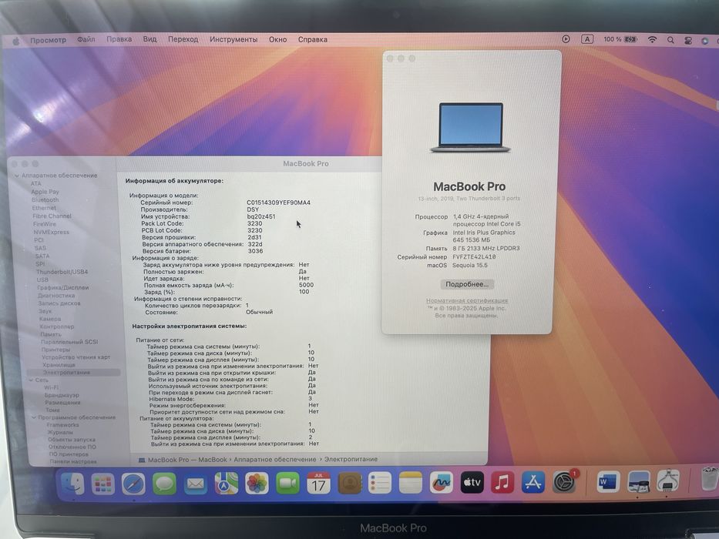
Task: Click battery serial C01514309YEF90MA4
Action: [278, 203]
